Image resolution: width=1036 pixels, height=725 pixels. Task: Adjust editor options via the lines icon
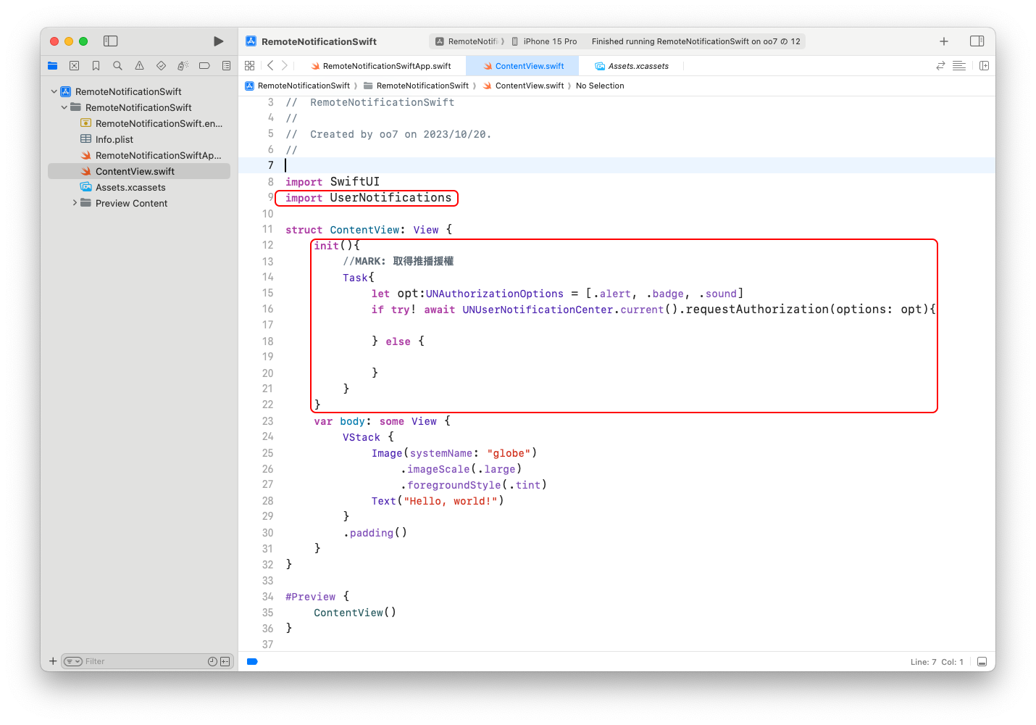point(959,66)
